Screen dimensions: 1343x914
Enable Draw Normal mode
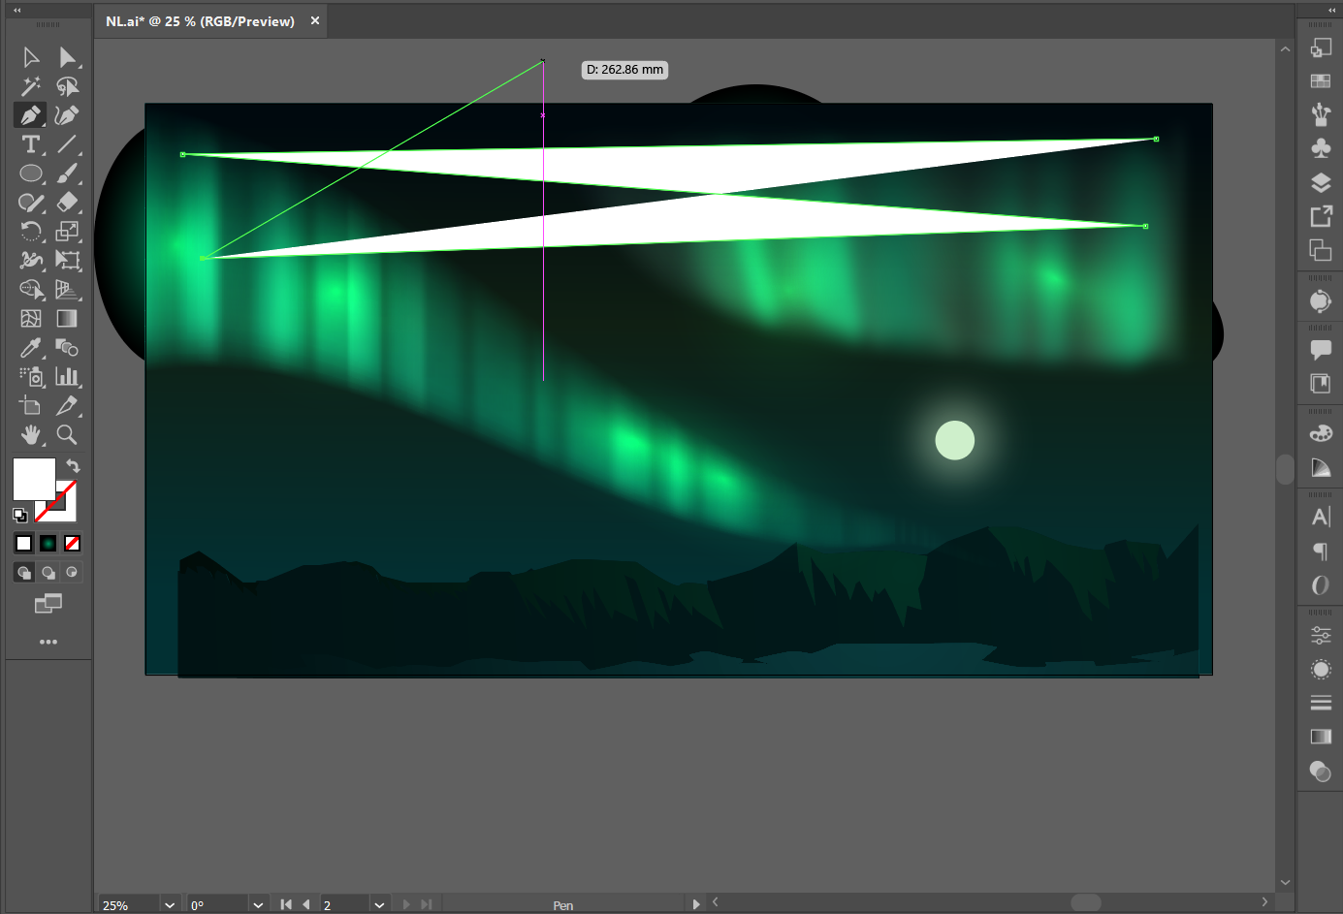coord(24,573)
